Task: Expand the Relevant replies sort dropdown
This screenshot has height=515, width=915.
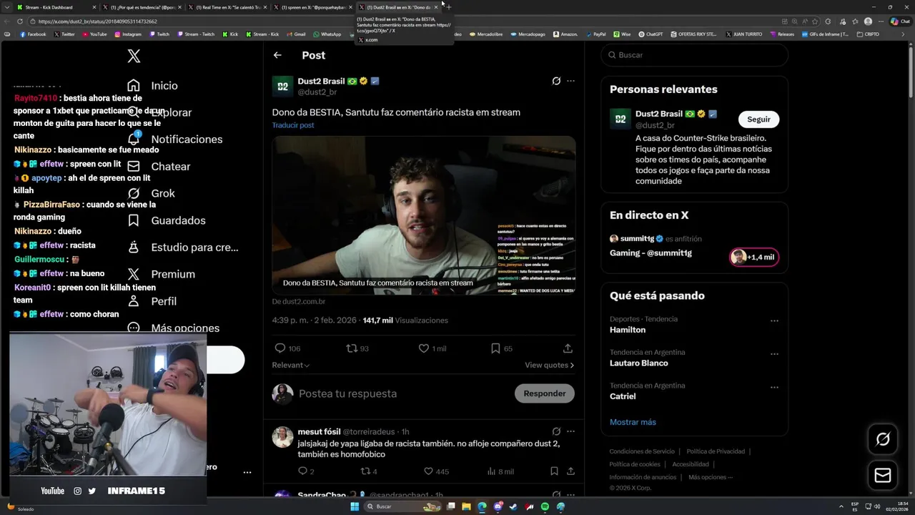Action: click(x=291, y=366)
